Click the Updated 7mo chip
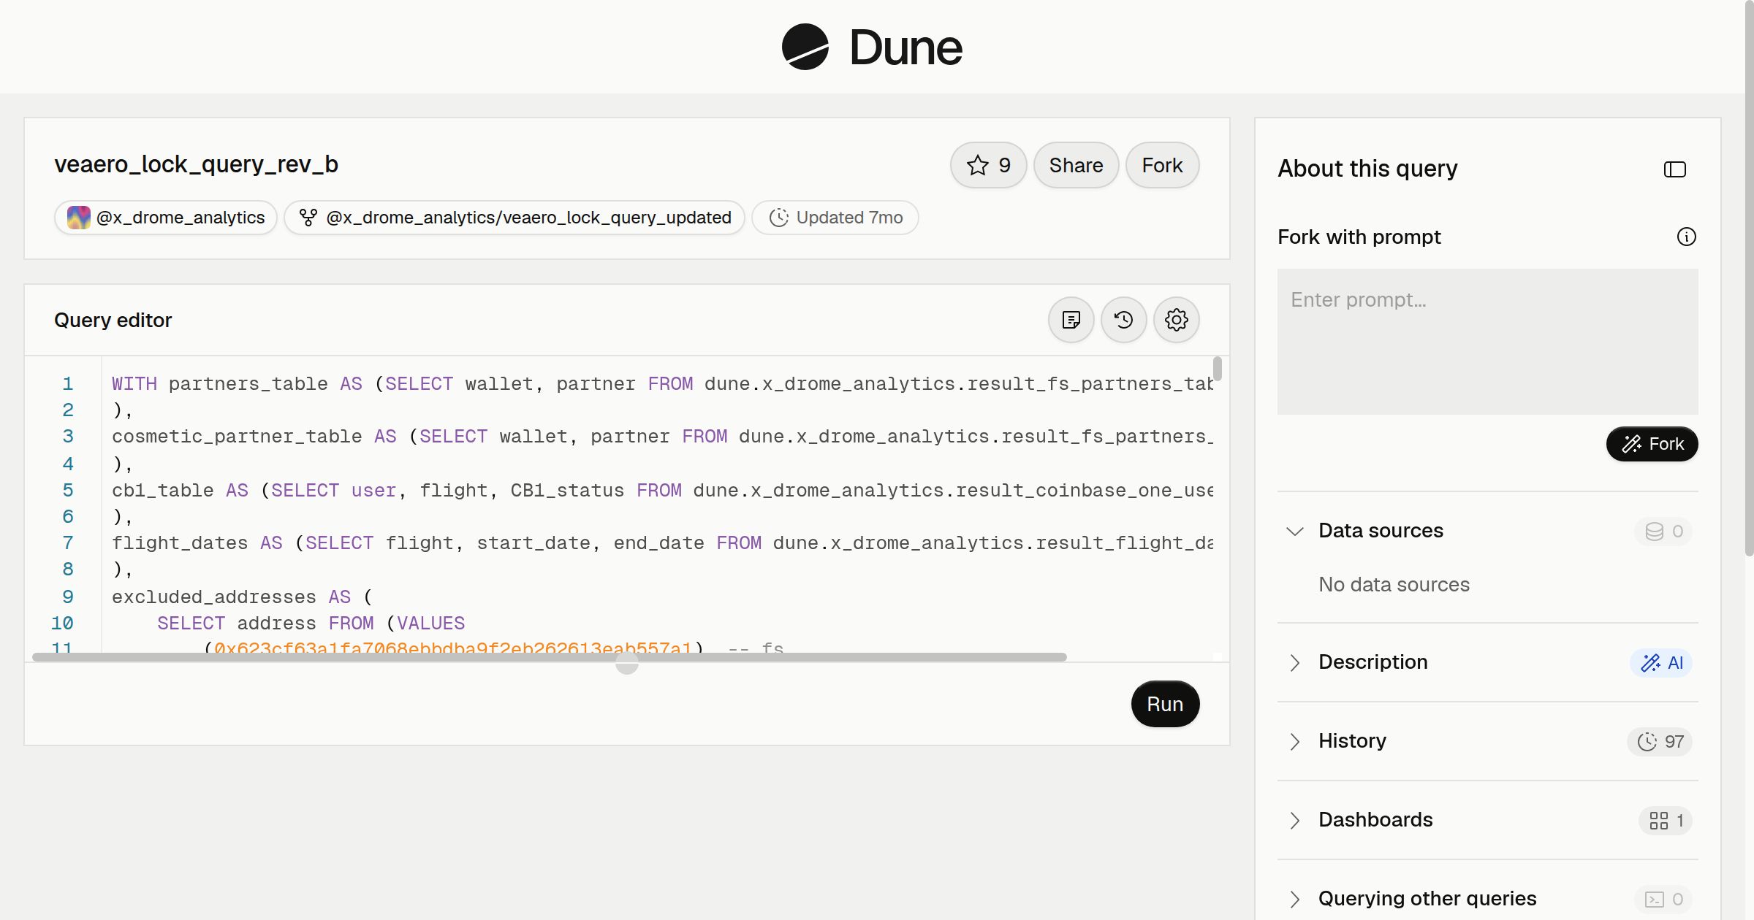 click(x=835, y=218)
